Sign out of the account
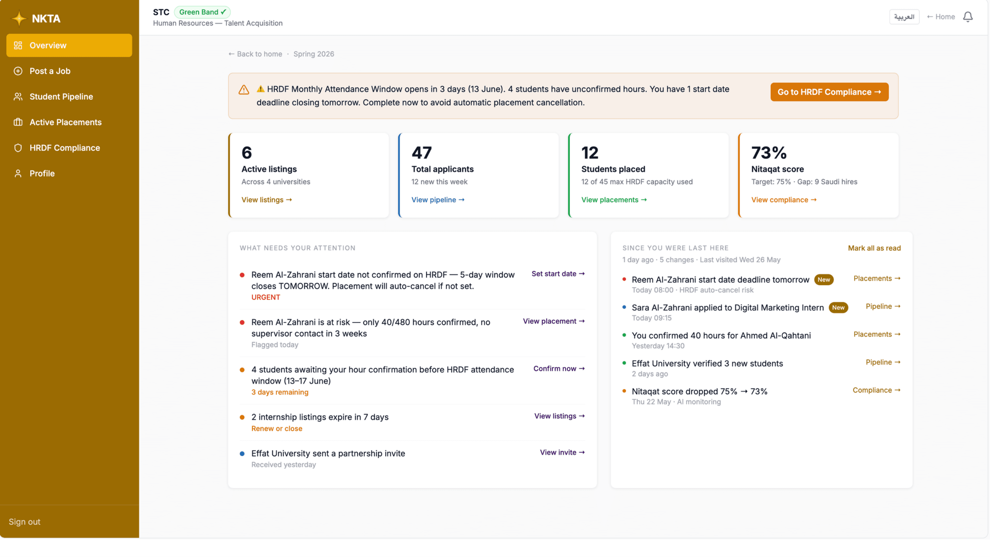 [x=25, y=522]
